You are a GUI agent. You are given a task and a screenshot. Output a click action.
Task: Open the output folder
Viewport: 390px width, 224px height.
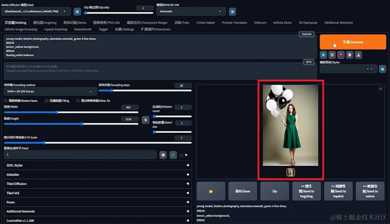211,191
